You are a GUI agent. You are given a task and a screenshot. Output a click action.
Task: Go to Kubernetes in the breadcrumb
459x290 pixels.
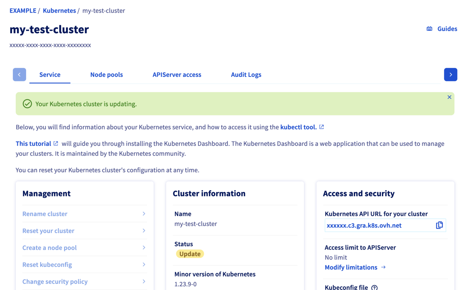coord(59,10)
